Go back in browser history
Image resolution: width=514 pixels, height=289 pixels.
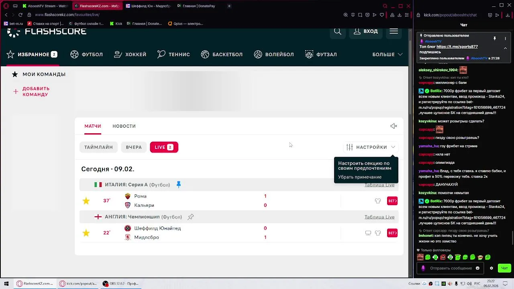(x=6, y=15)
